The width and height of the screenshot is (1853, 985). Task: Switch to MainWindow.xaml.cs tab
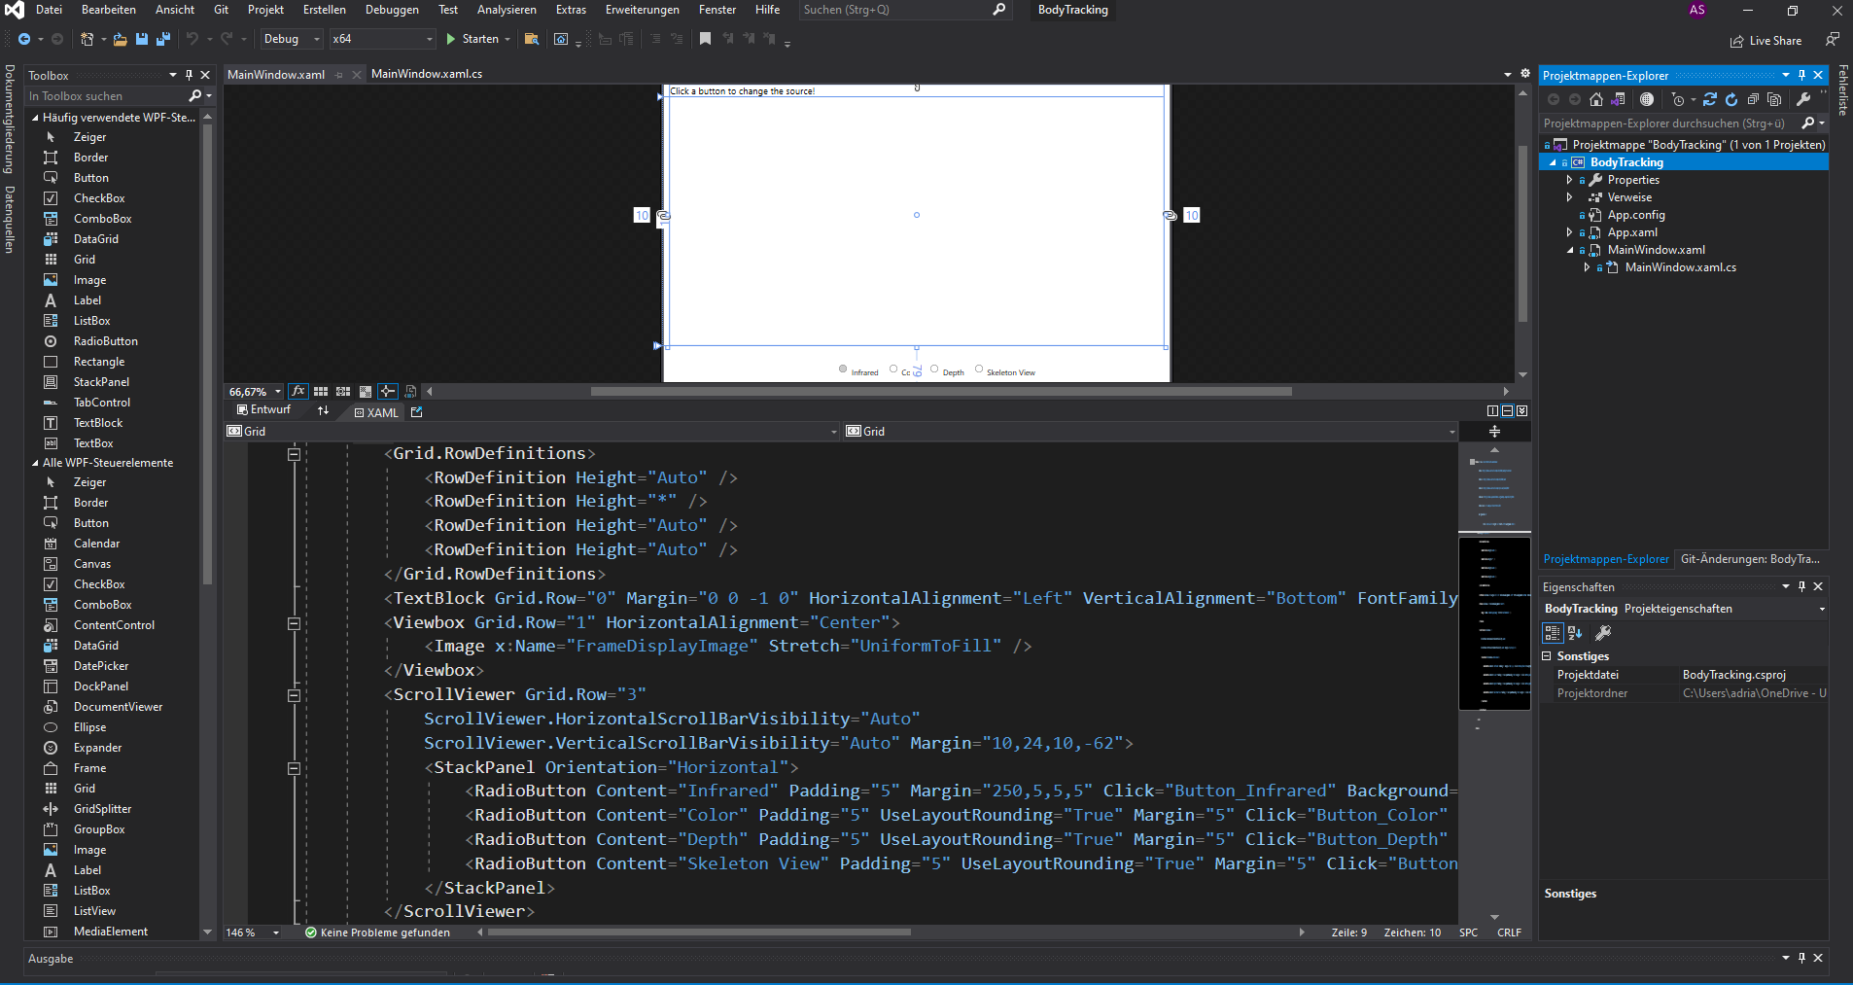(427, 74)
